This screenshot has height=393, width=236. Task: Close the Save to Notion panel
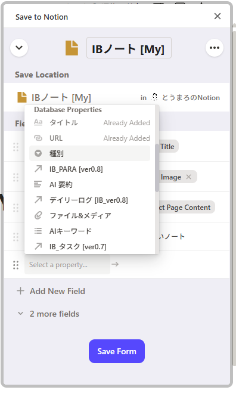218,16
